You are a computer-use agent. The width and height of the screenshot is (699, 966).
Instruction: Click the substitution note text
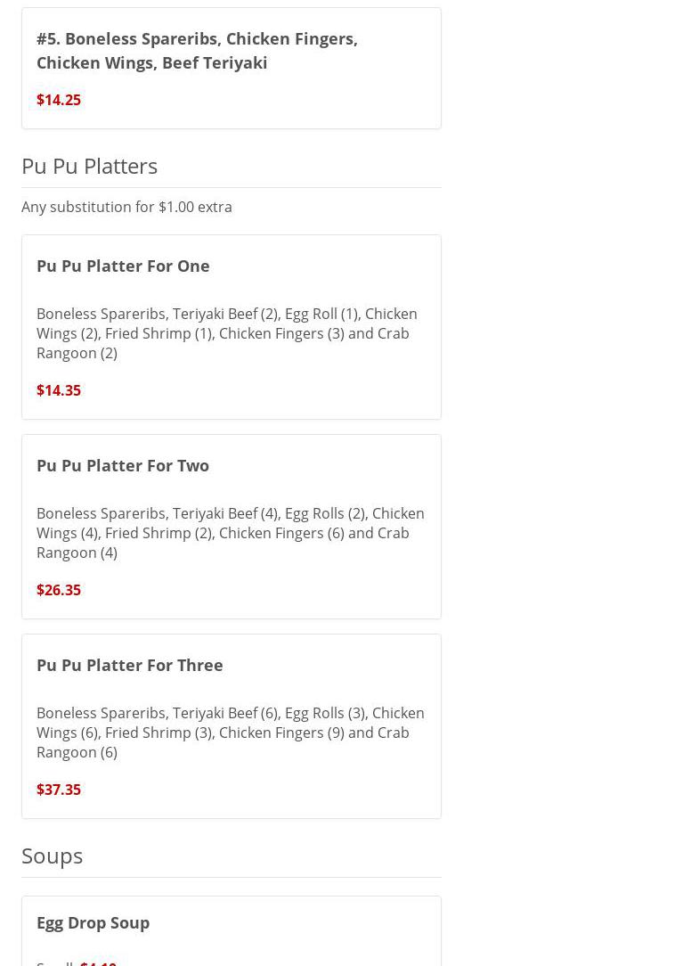[126, 207]
